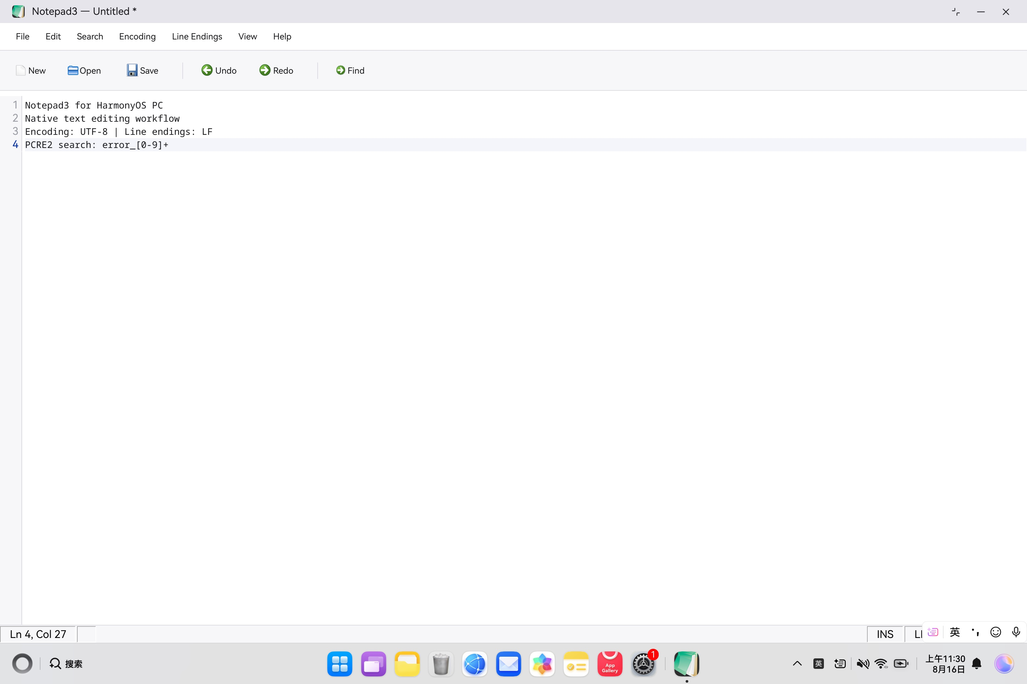Click the clock showing 上午11:30 8月16日

pyautogui.click(x=946, y=664)
